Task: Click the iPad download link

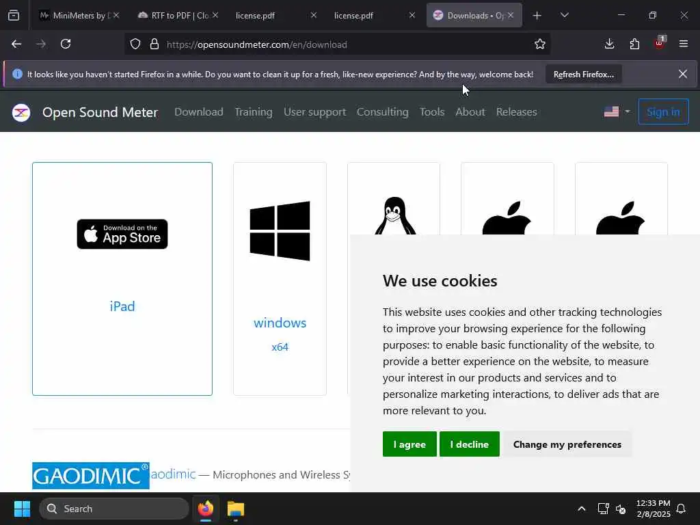Action: pos(122,306)
